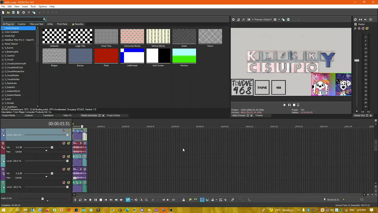
Task: Select the Normal Edit tool
Action: (128, 200)
